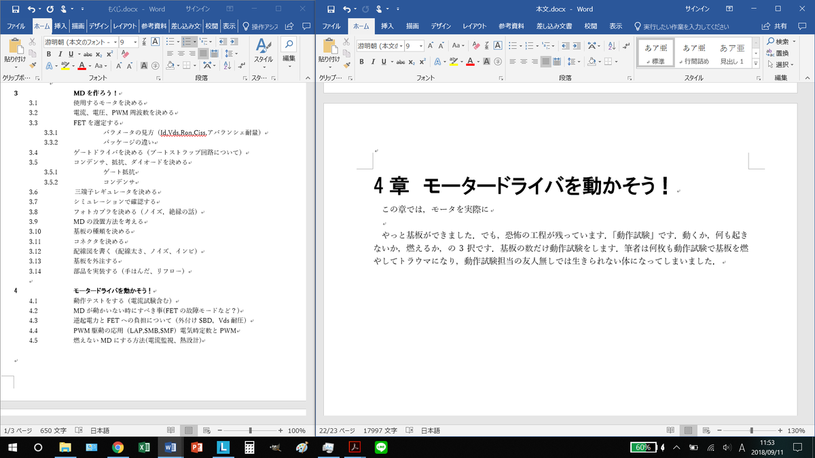Sort text in the もくじ.docx window
815x458 pixels.
[x=227, y=66]
